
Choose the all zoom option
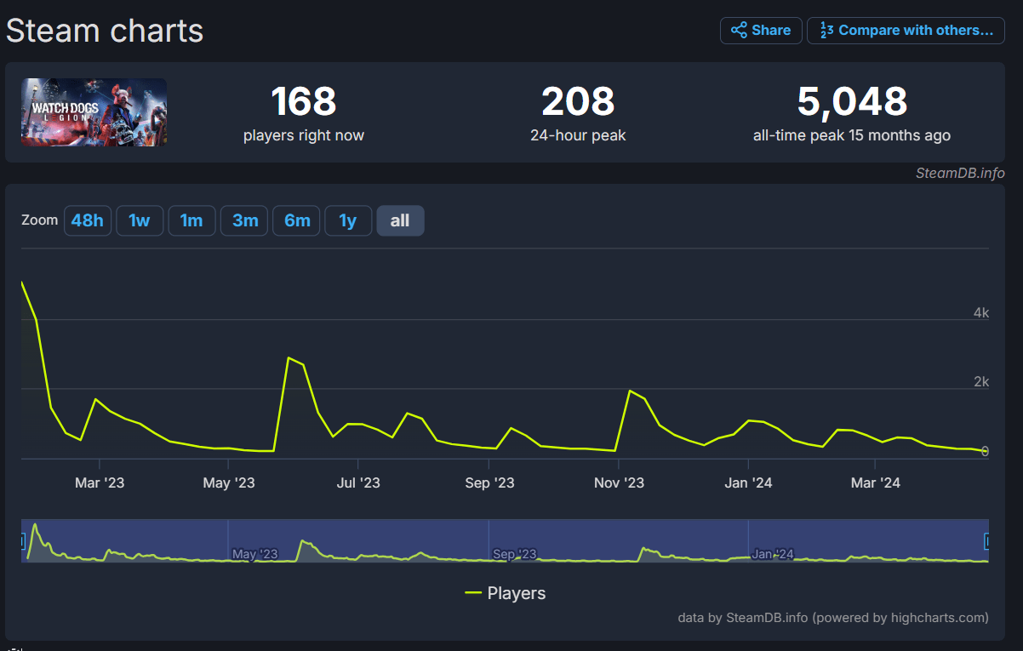pyautogui.click(x=400, y=221)
